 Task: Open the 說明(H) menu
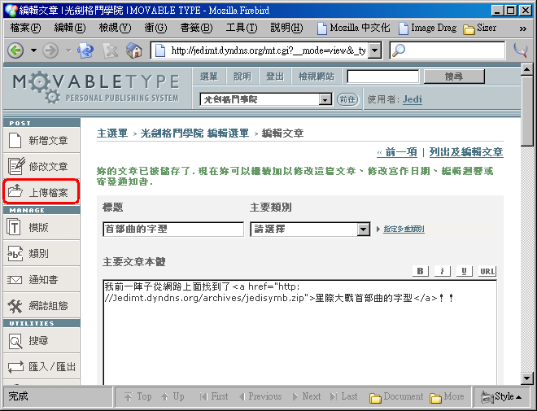pos(286,28)
